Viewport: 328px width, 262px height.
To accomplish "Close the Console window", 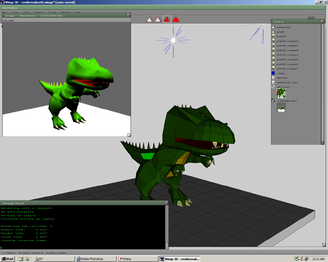I will click(166, 203).
